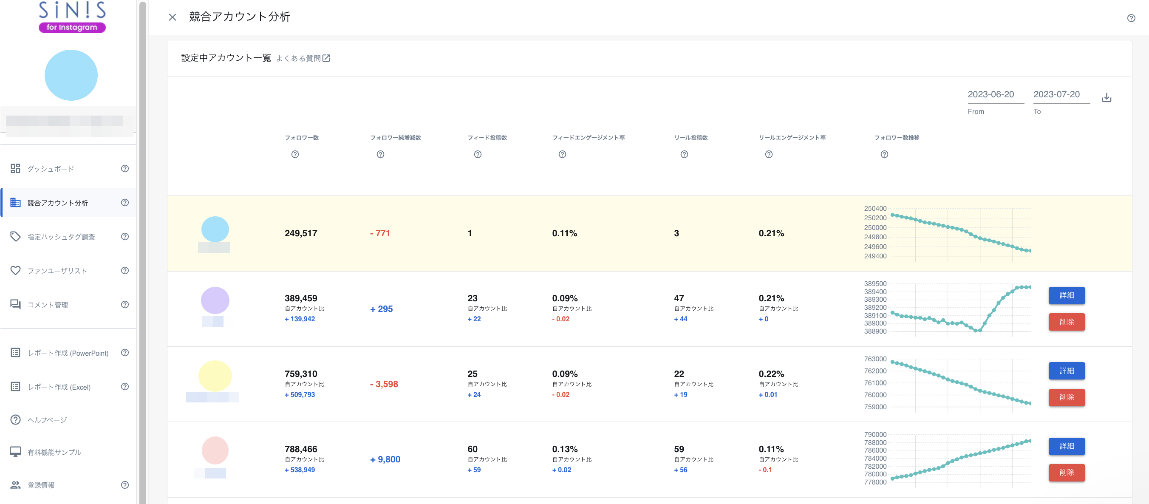Click help icon under フォロワー数 column
The image size is (1149, 504).
click(x=295, y=154)
